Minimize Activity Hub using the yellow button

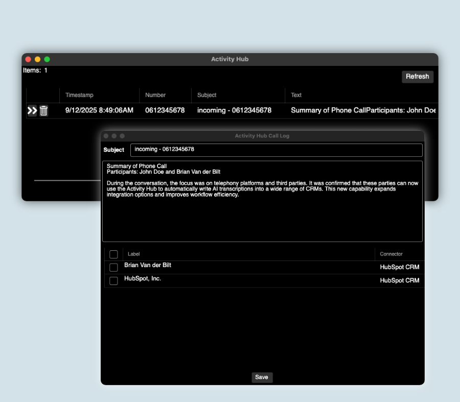(x=37, y=59)
